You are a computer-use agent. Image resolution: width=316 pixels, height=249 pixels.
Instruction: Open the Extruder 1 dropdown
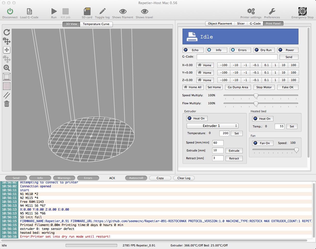(212, 126)
